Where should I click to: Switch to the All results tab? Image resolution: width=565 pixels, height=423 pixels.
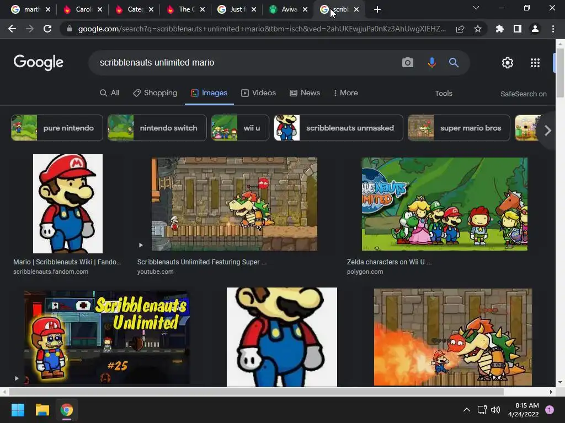[x=110, y=93]
